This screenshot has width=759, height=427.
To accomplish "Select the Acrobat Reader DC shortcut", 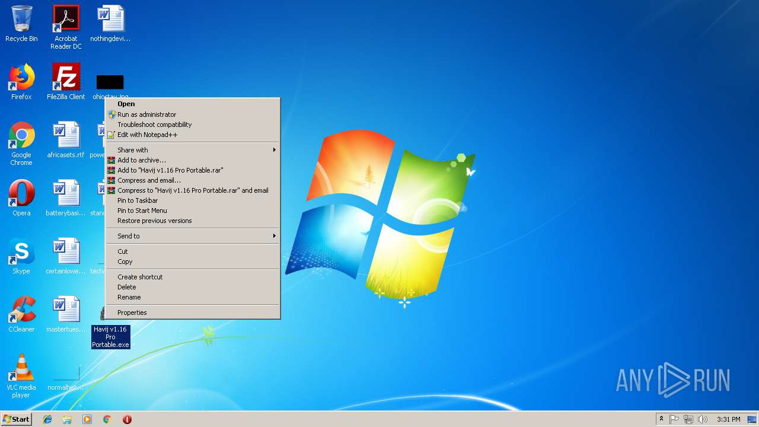I will 66,27.
